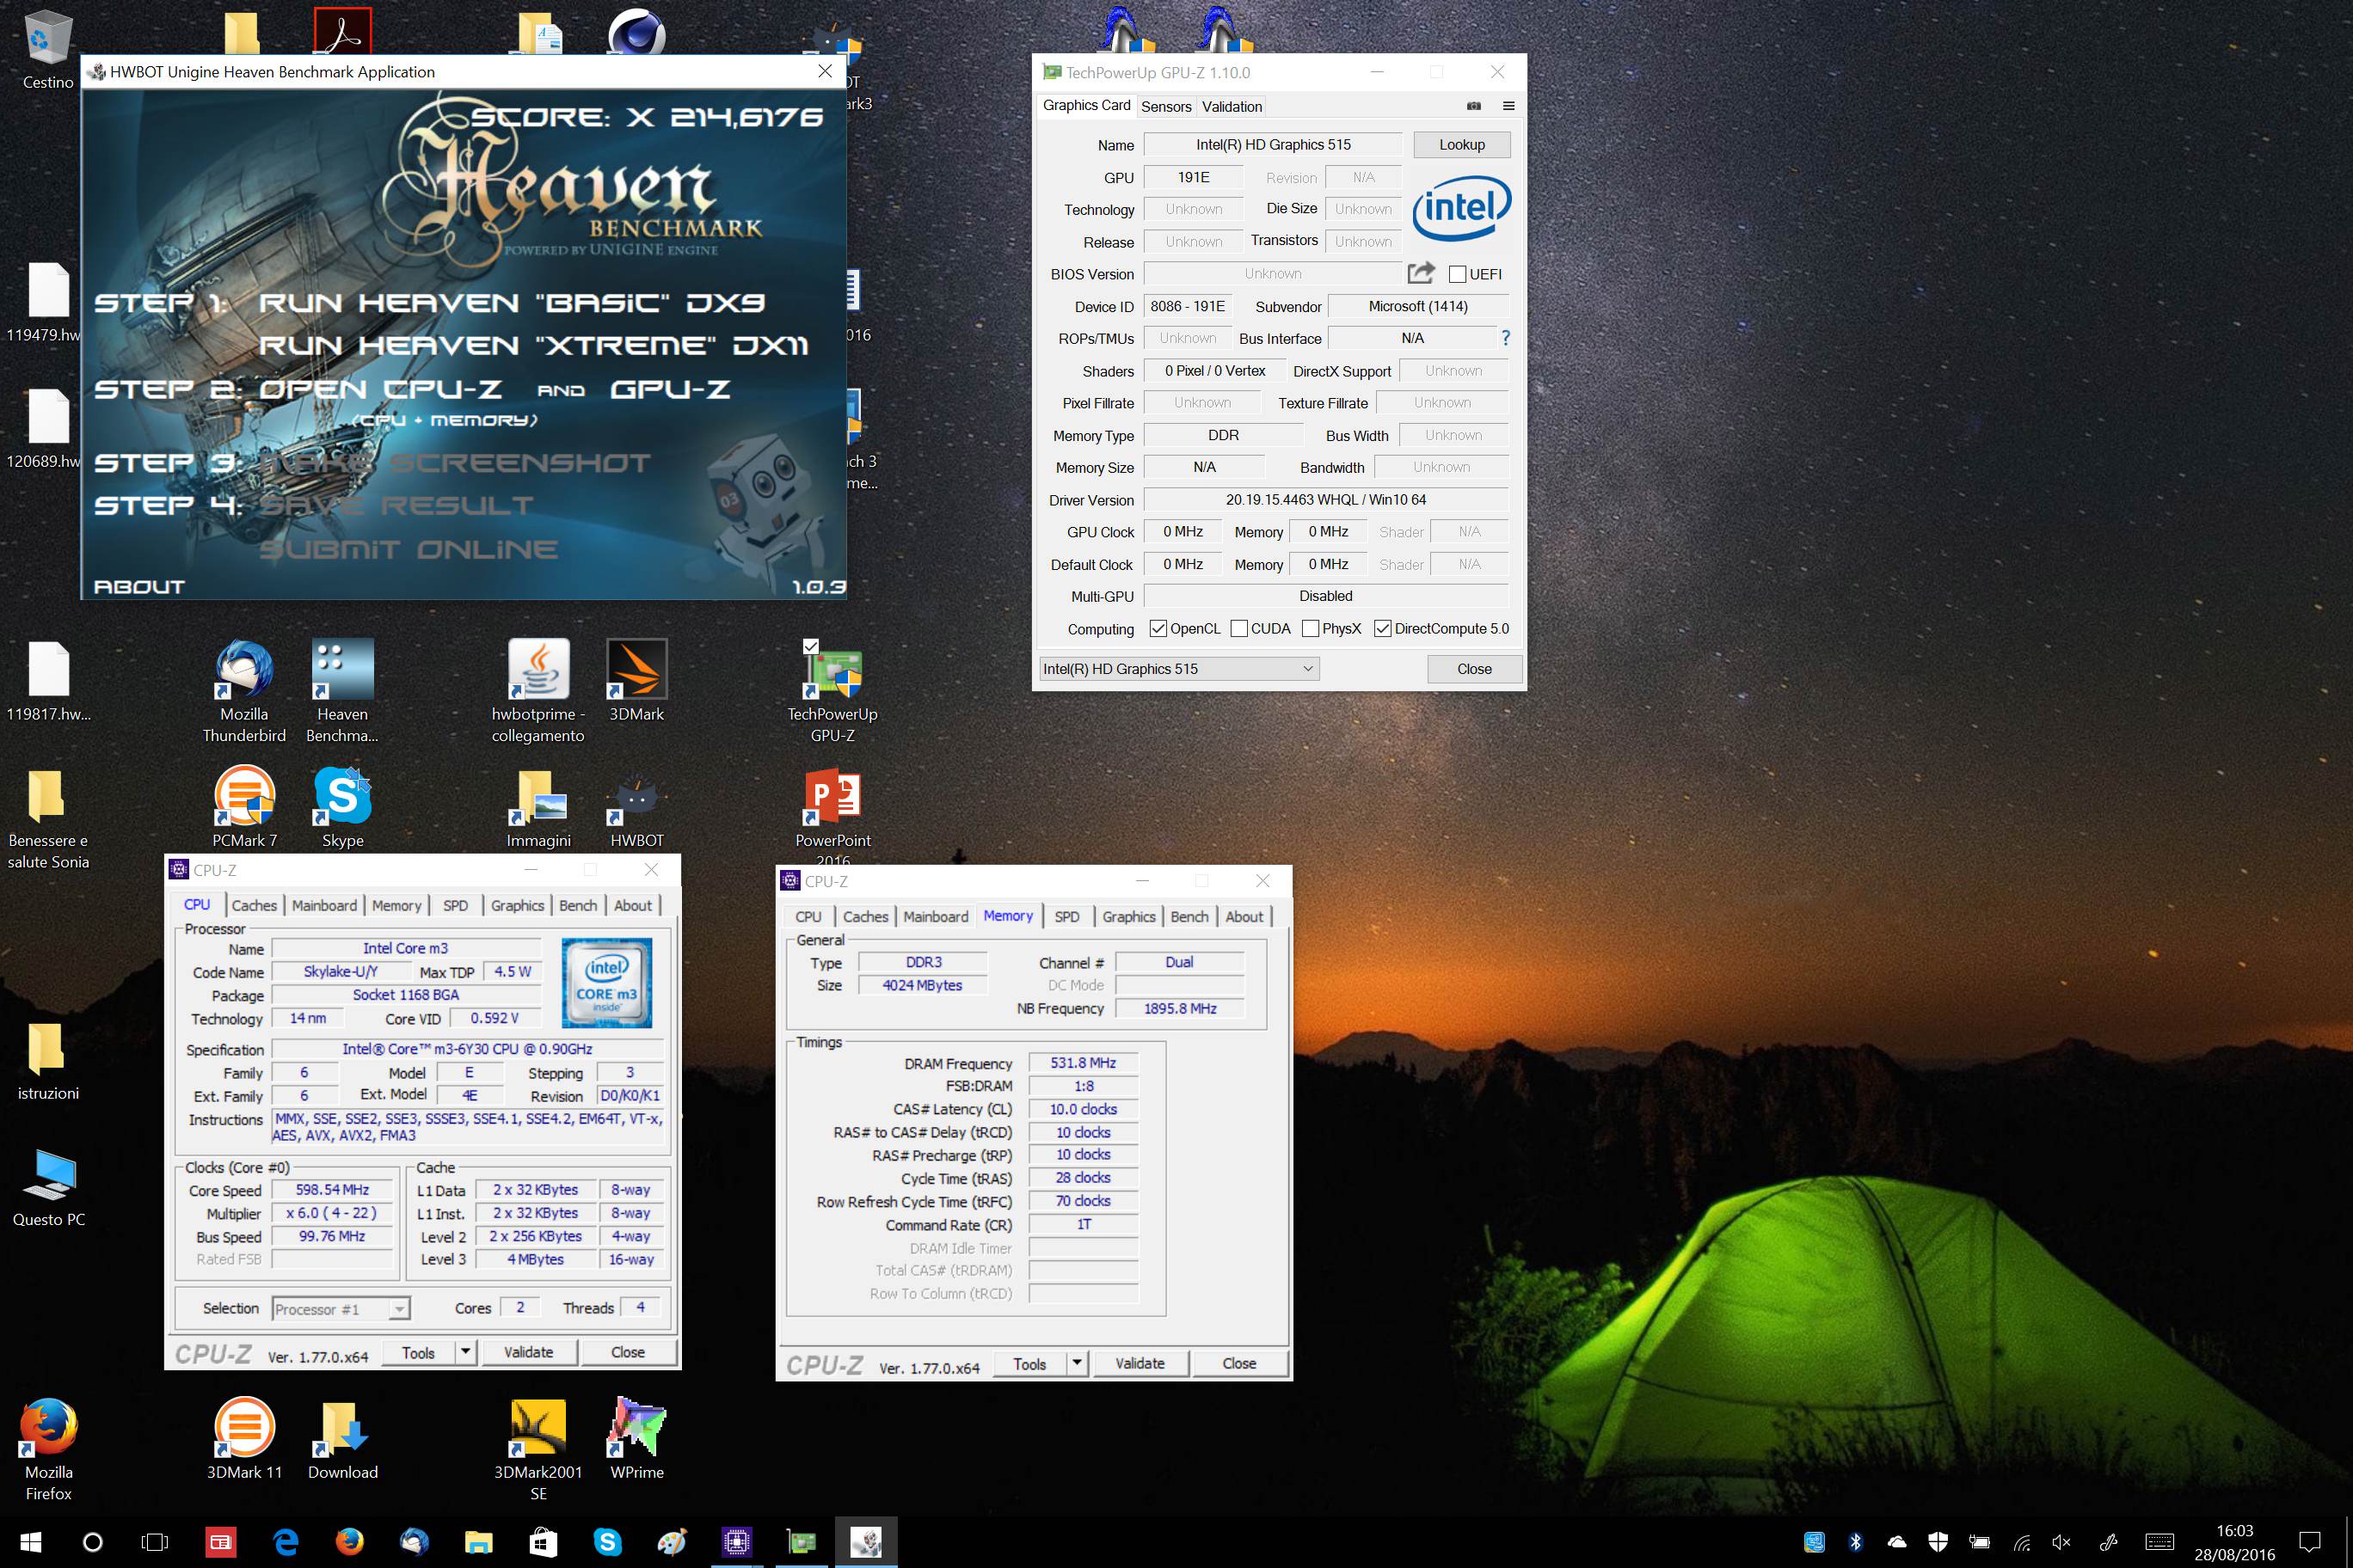Open Microsoft Edge from the taskbar
The width and height of the screenshot is (2353, 1568).
(x=286, y=1541)
